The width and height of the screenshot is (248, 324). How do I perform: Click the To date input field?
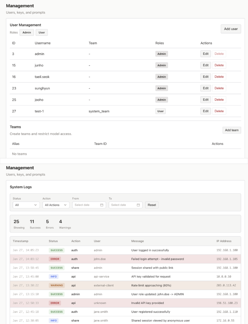[x=123, y=205]
